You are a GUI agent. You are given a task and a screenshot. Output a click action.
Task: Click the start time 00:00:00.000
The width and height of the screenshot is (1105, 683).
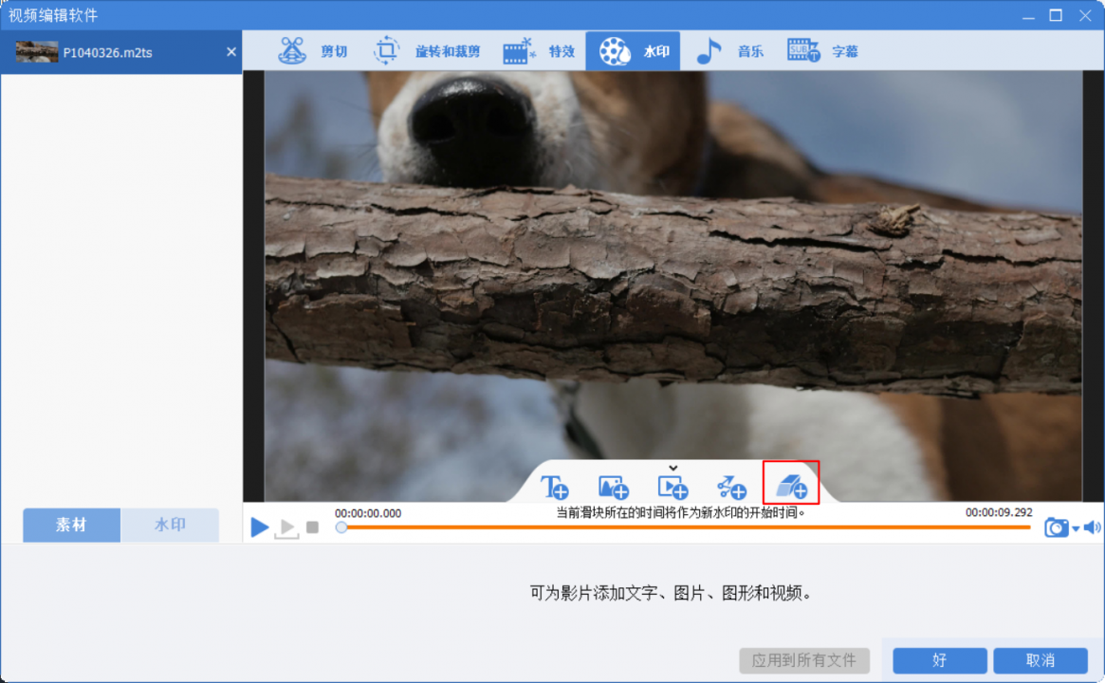tap(368, 513)
